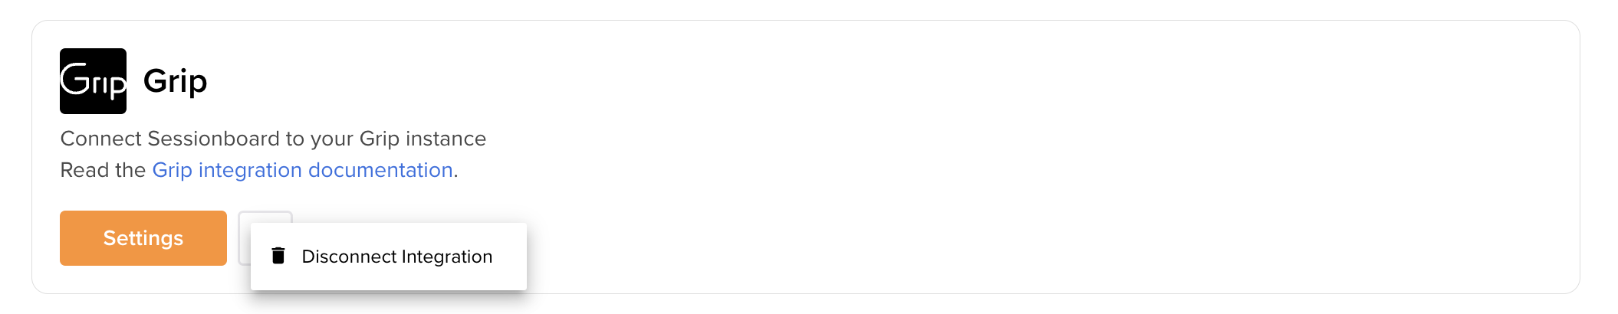Viewport: 1618px width, 314px height.
Task: Click the bin icon next to Disconnect
Action: click(278, 256)
